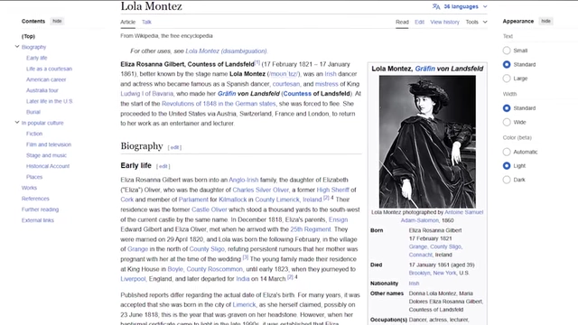Expand the Tools dropdown menu
578x325 pixels.
(x=476, y=22)
